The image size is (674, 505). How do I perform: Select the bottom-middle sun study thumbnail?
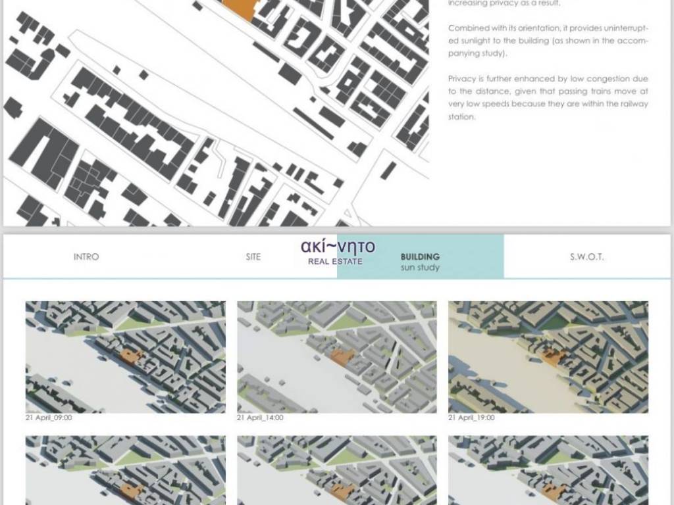tap(336, 469)
